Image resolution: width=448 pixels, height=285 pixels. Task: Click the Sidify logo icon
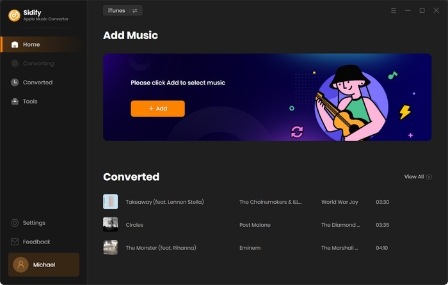(14, 15)
